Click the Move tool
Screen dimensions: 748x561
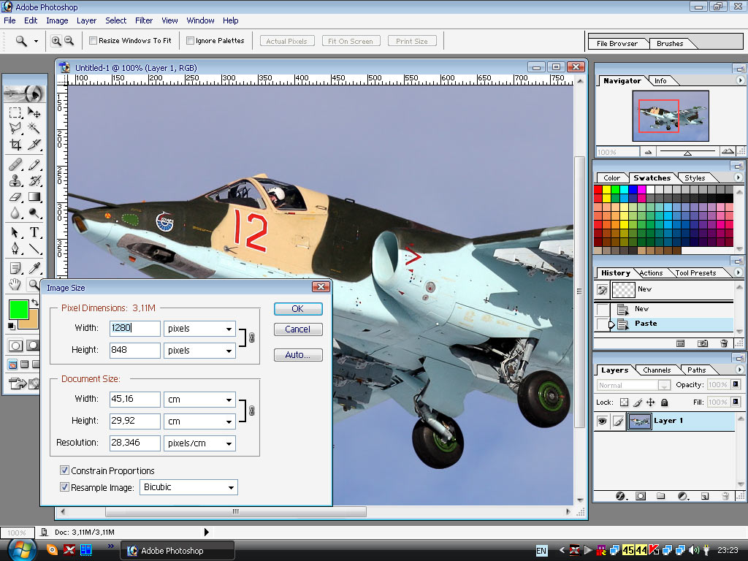[x=34, y=112]
